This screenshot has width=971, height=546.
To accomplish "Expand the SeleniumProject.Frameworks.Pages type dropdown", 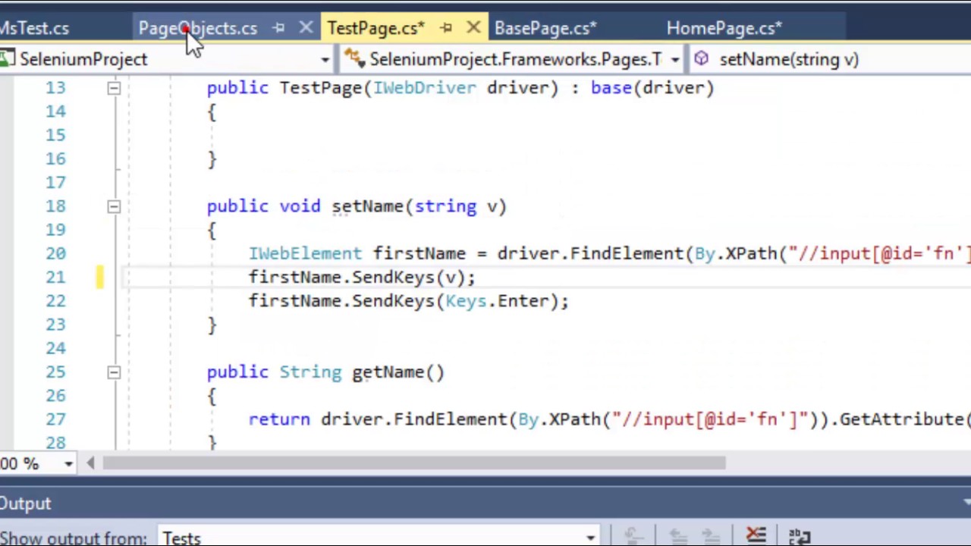I will click(674, 59).
